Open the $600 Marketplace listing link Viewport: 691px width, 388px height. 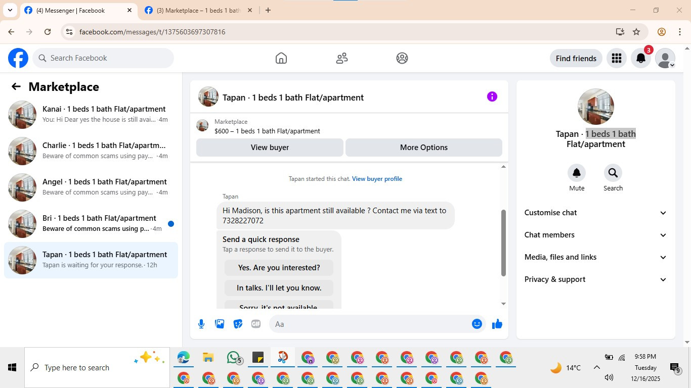[267, 131]
